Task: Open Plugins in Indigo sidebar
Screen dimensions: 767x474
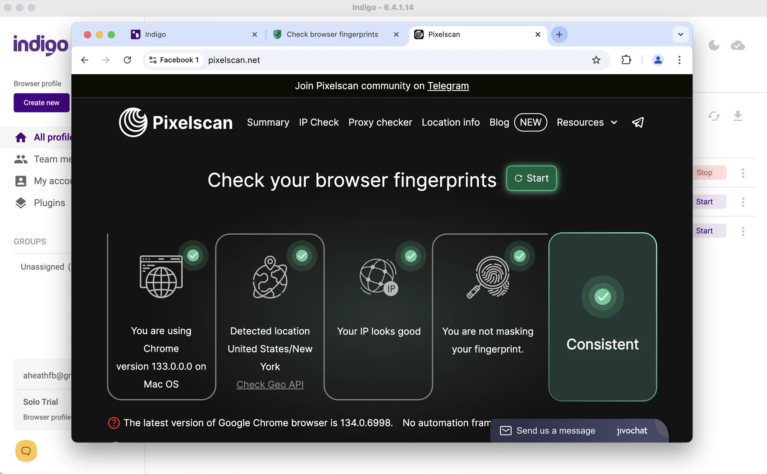Action: [x=40, y=203]
